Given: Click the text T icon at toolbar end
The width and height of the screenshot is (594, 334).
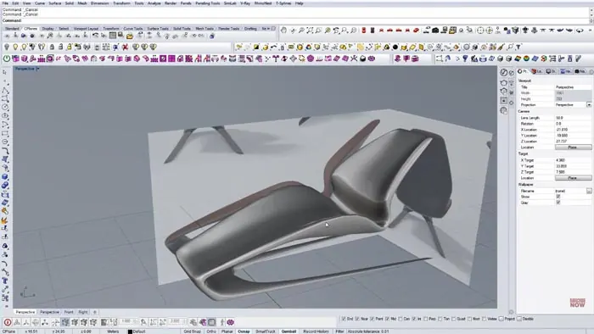Looking at the screenshot, I should 518,47.
